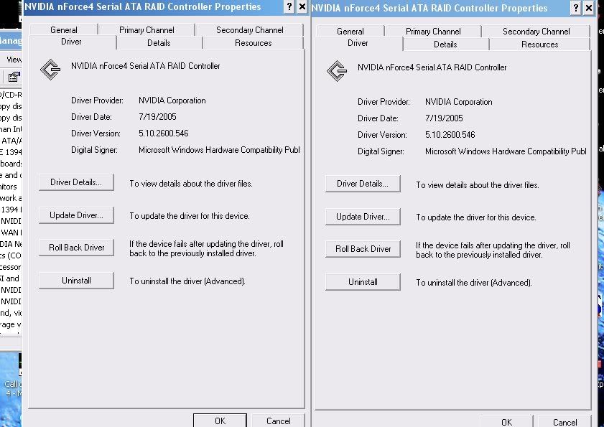The width and height of the screenshot is (604, 427).
Task: Click NVIDIA Corporation provider text in right dialog
Action: (x=458, y=102)
